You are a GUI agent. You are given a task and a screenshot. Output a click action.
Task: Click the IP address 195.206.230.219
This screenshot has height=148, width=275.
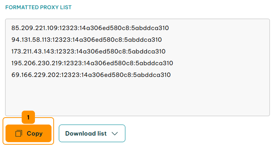click(36, 63)
